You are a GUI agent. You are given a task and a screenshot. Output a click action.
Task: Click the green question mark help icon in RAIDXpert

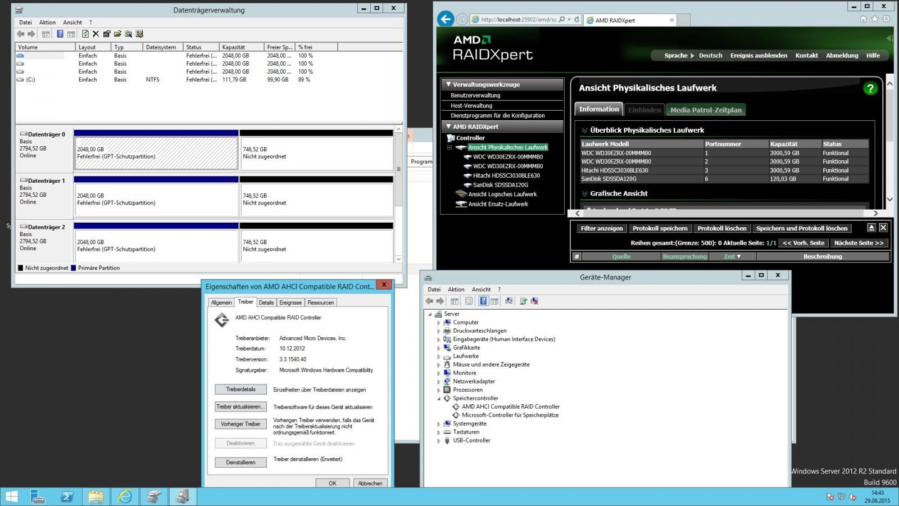click(x=870, y=88)
